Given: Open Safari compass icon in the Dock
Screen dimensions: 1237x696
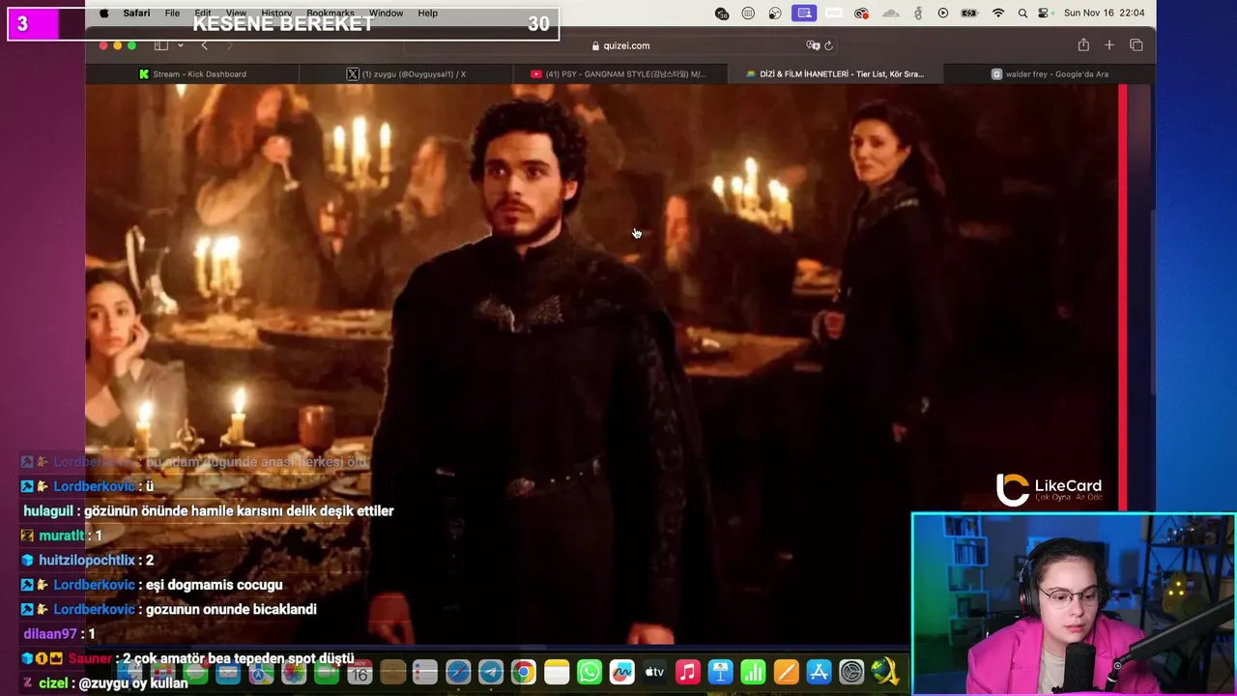Looking at the screenshot, I should [x=458, y=672].
